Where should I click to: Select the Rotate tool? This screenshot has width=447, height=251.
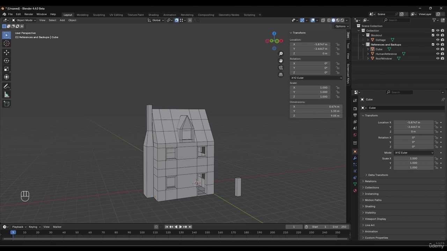tap(6, 61)
